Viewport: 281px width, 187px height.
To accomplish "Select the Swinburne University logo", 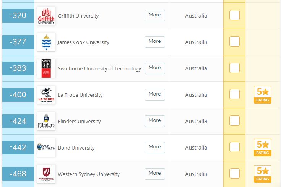I will coord(46,68).
